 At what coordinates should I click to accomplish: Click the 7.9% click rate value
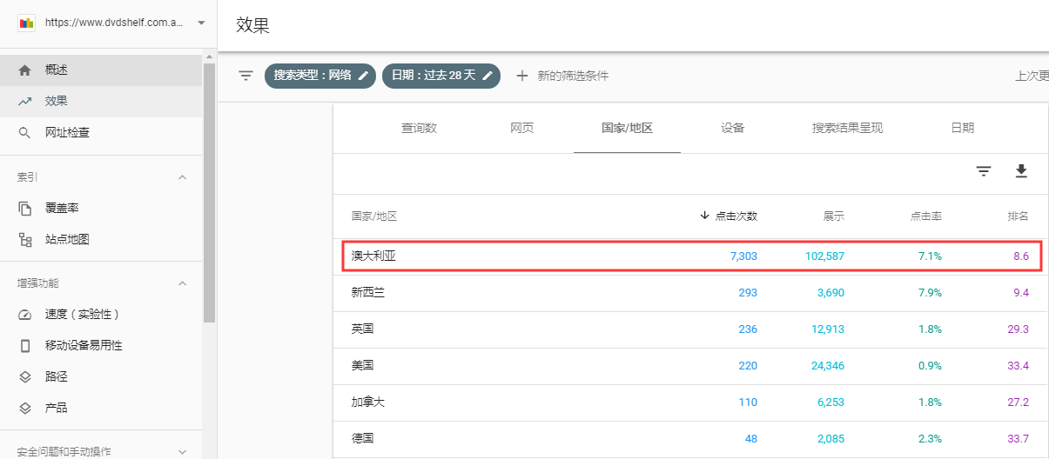pos(929,293)
